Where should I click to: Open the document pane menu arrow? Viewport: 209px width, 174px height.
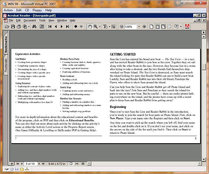pos(204,32)
